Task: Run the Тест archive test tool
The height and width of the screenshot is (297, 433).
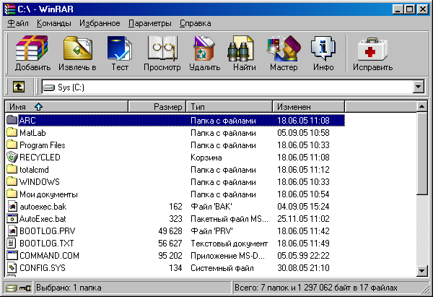Action: [x=120, y=48]
